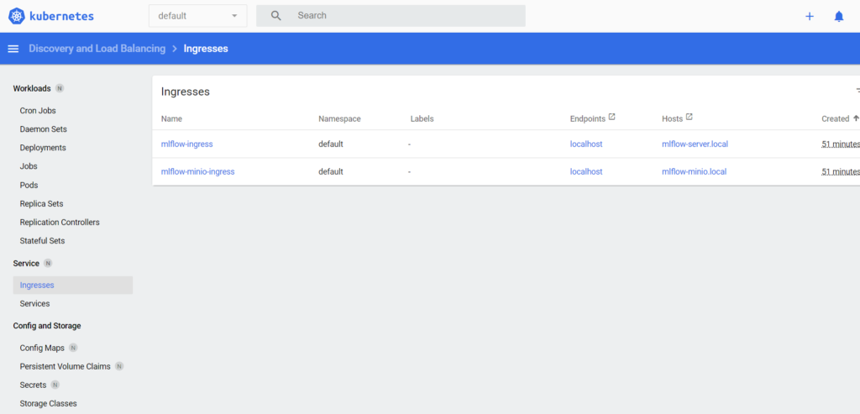Open the mlflow-ingress link
The width and height of the screenshot is (860, 414).
(186, 144)
